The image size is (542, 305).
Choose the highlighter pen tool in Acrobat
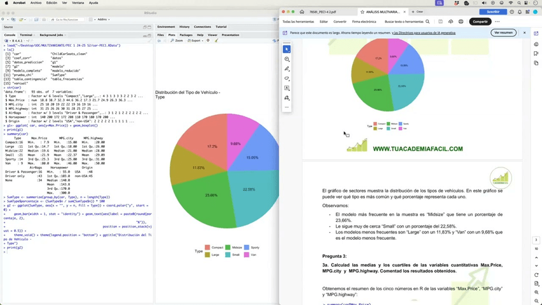[x=287, y=68]
